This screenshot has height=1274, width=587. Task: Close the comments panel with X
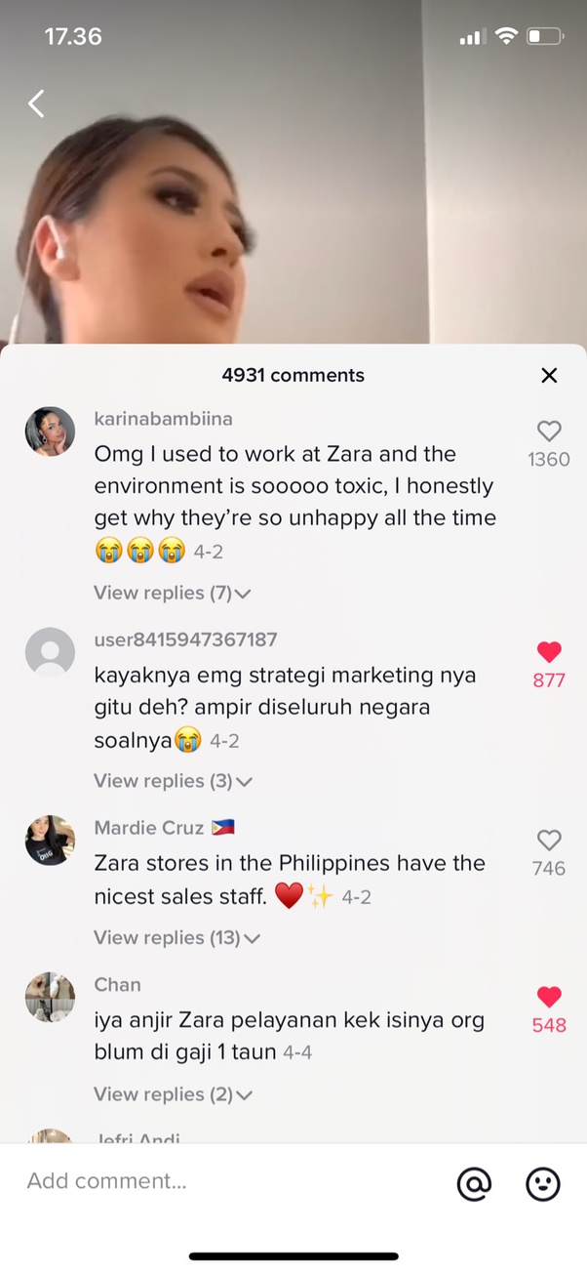coord(549,376)
